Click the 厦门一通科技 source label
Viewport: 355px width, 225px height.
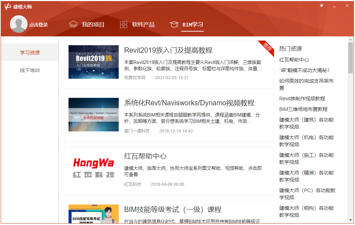(x=137, y=131)
